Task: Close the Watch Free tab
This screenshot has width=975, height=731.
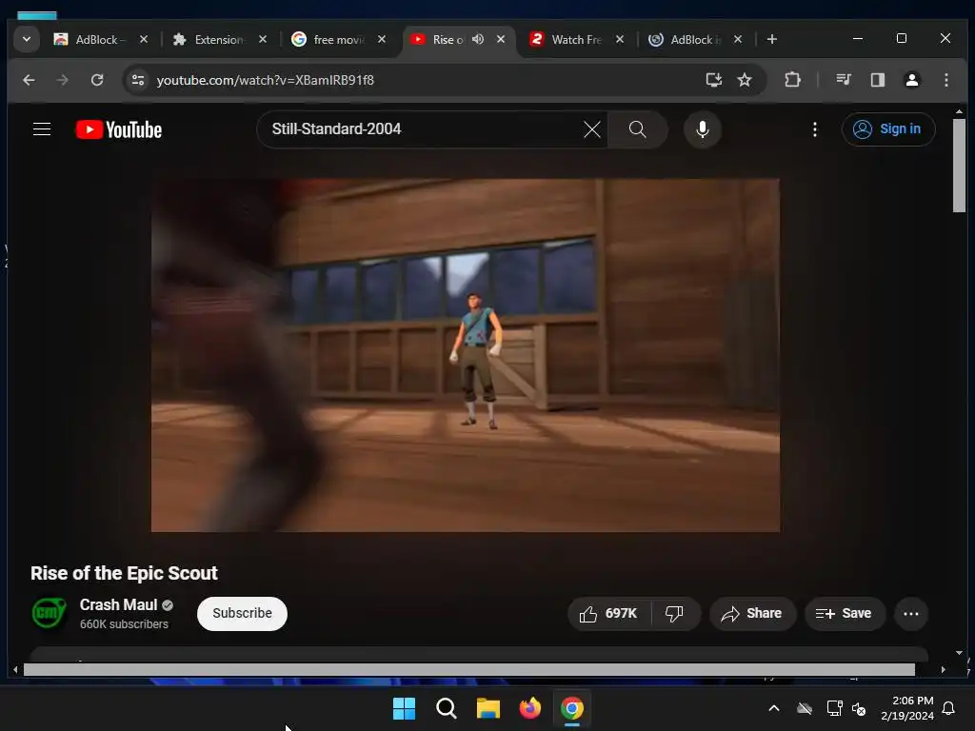Action: pos(619,39)
